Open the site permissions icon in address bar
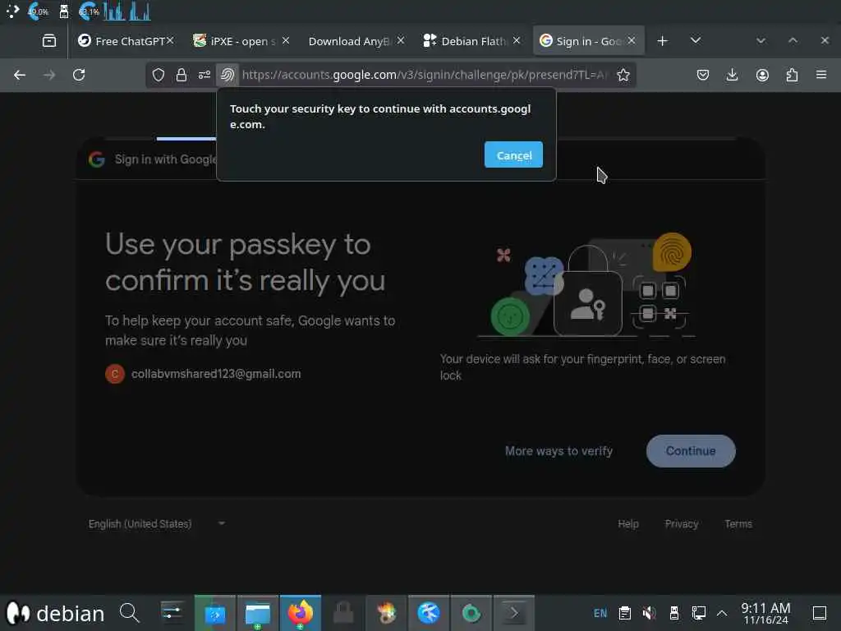Screen dimensions: 841x631 pyautogui.click(x=205, y=75)
